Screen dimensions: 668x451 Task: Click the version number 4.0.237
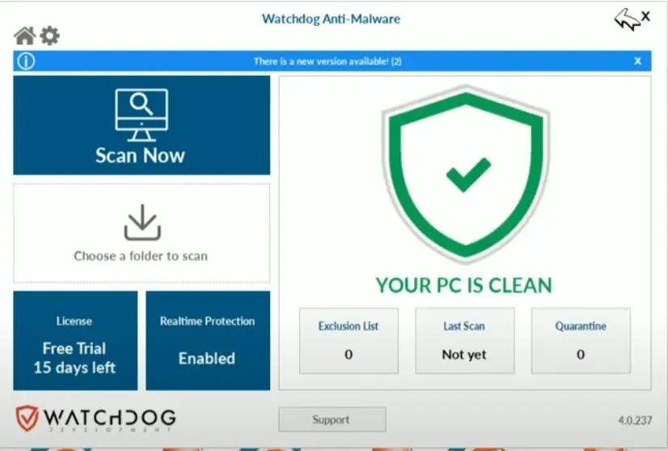click(x=633, y=420)
